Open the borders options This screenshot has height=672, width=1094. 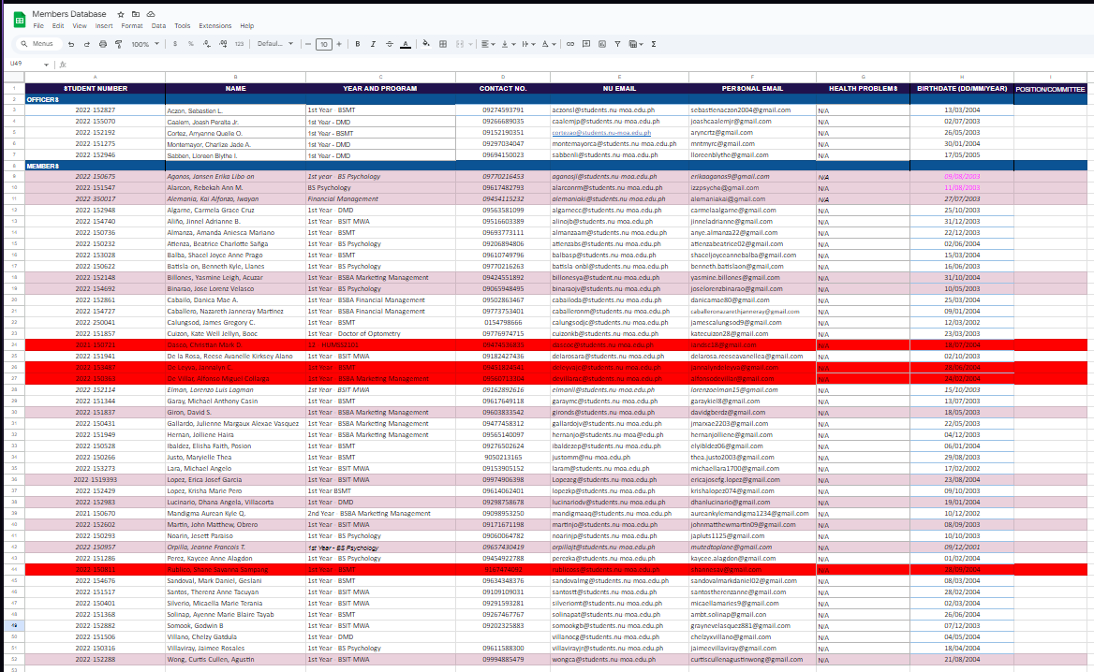(x=442, y=44)
